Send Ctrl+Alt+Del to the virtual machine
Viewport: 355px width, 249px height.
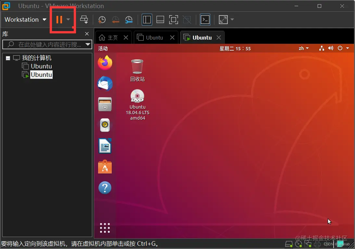[84, 19]
